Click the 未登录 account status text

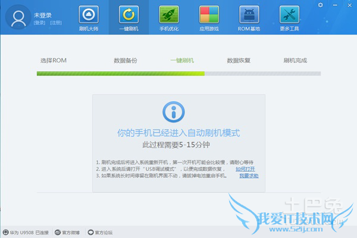[43, 15]
